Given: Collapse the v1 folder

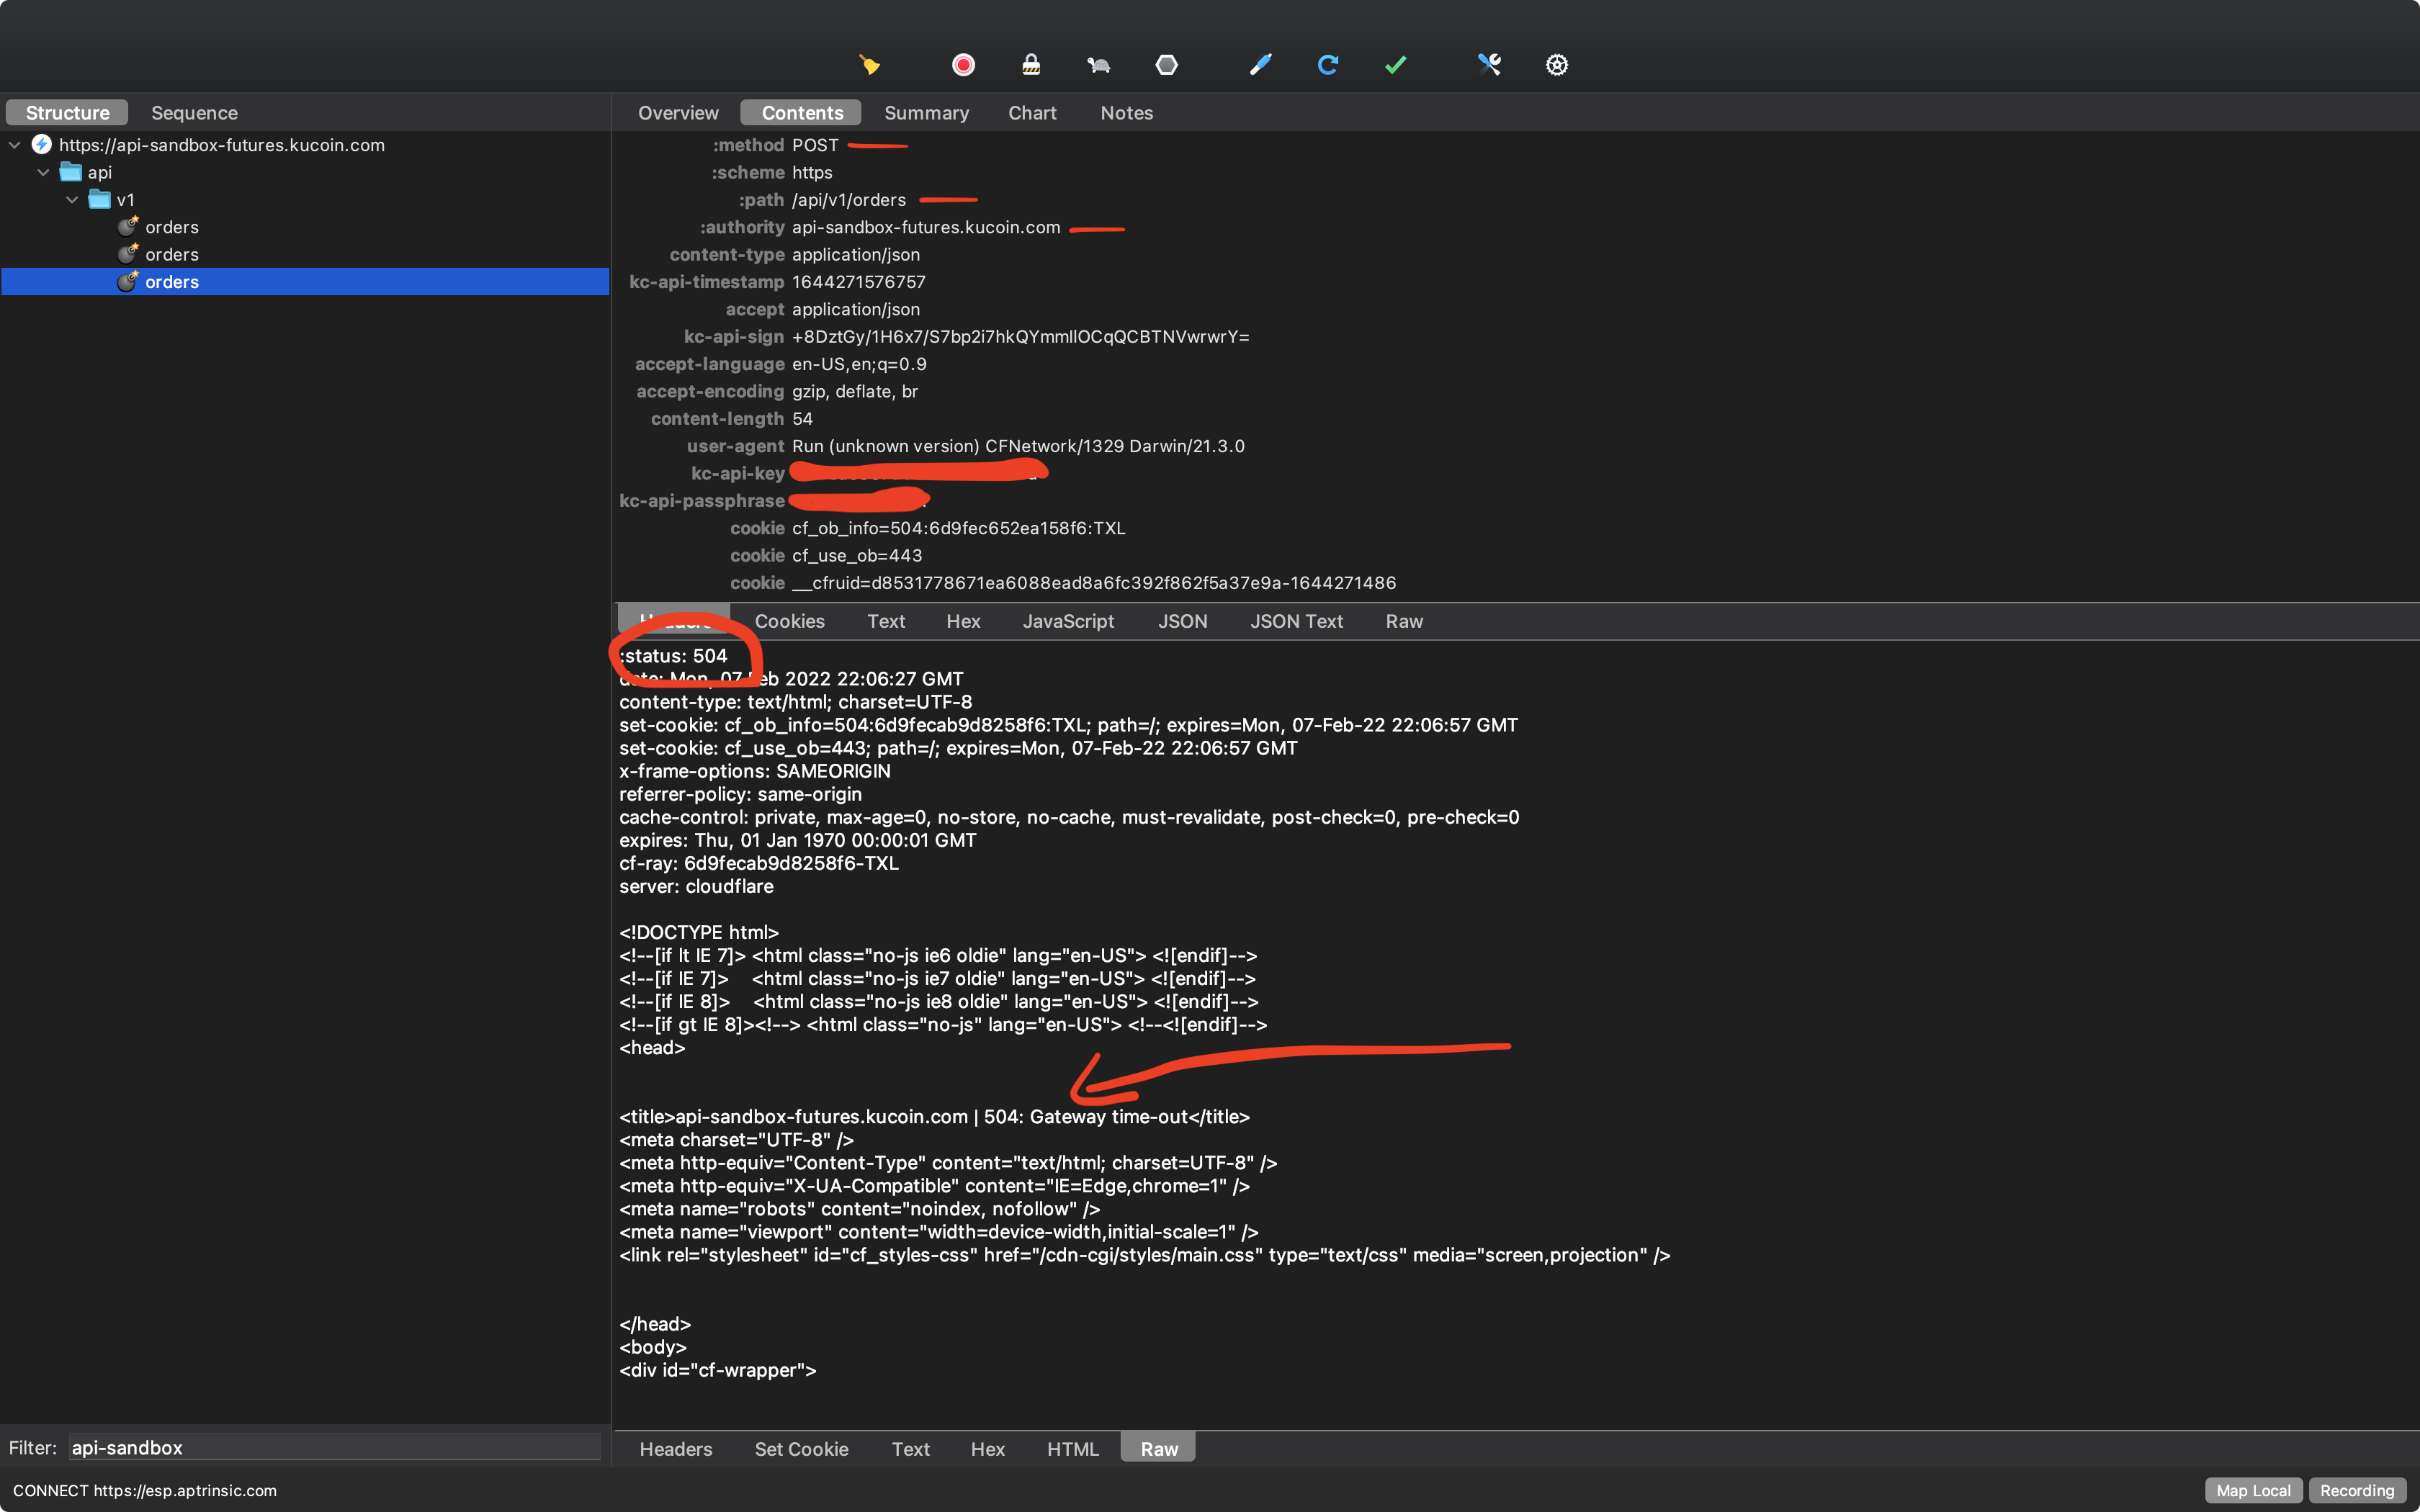Looking at the screenshot, I should [71, 199].
